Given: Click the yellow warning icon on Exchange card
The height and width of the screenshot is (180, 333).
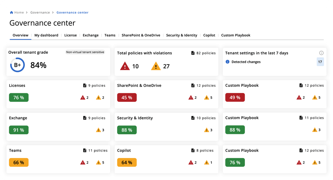Looking at the screenshot, I should [99, 130].
